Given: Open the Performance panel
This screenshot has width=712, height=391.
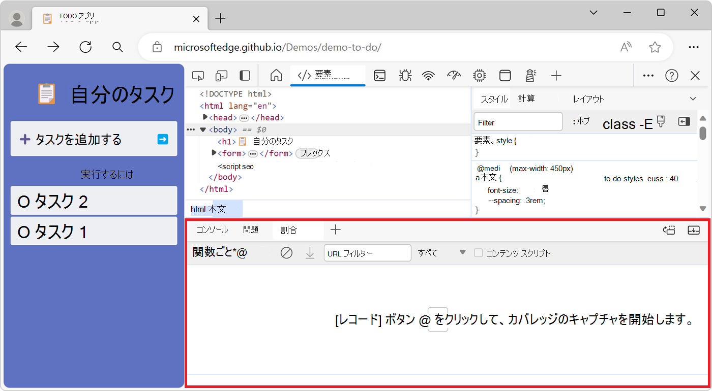Looking at the screenshot, I should click(454, 75).
